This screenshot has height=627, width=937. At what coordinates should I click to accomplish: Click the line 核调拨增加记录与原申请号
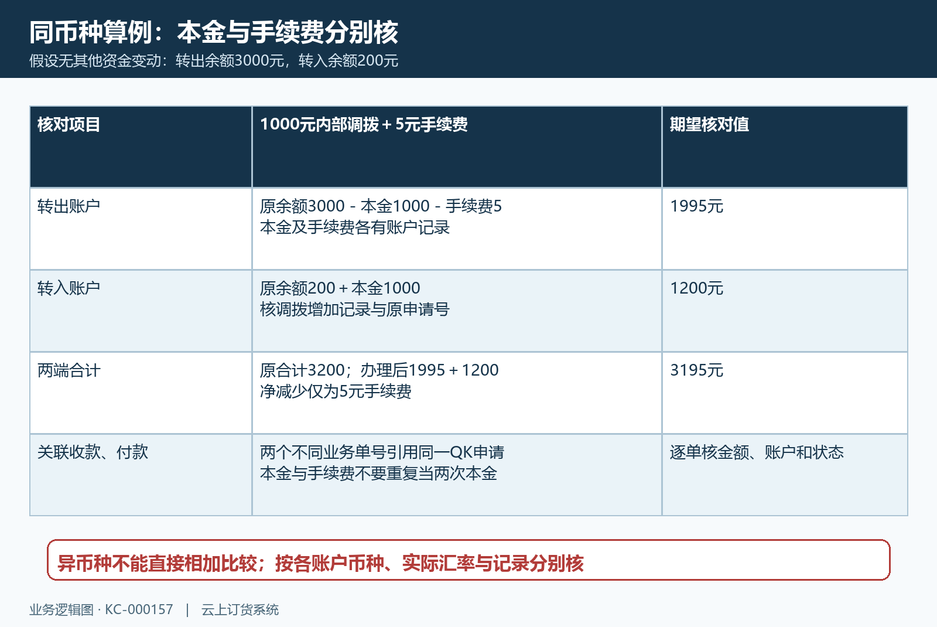coord(355,309)
